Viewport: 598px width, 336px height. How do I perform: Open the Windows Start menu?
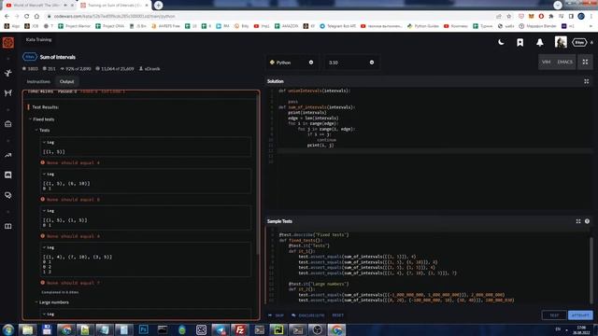[8, 329]
